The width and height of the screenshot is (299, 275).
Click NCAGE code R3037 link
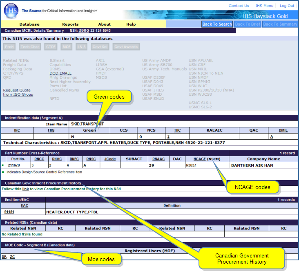tap(191, 165)
